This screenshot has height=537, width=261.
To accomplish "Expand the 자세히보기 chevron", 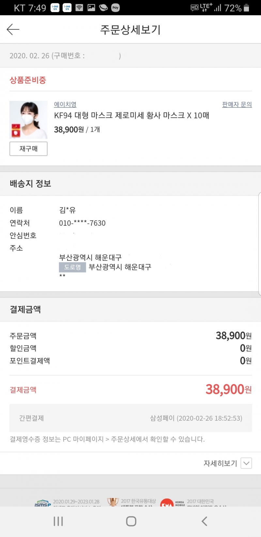I will pos(246,463).
